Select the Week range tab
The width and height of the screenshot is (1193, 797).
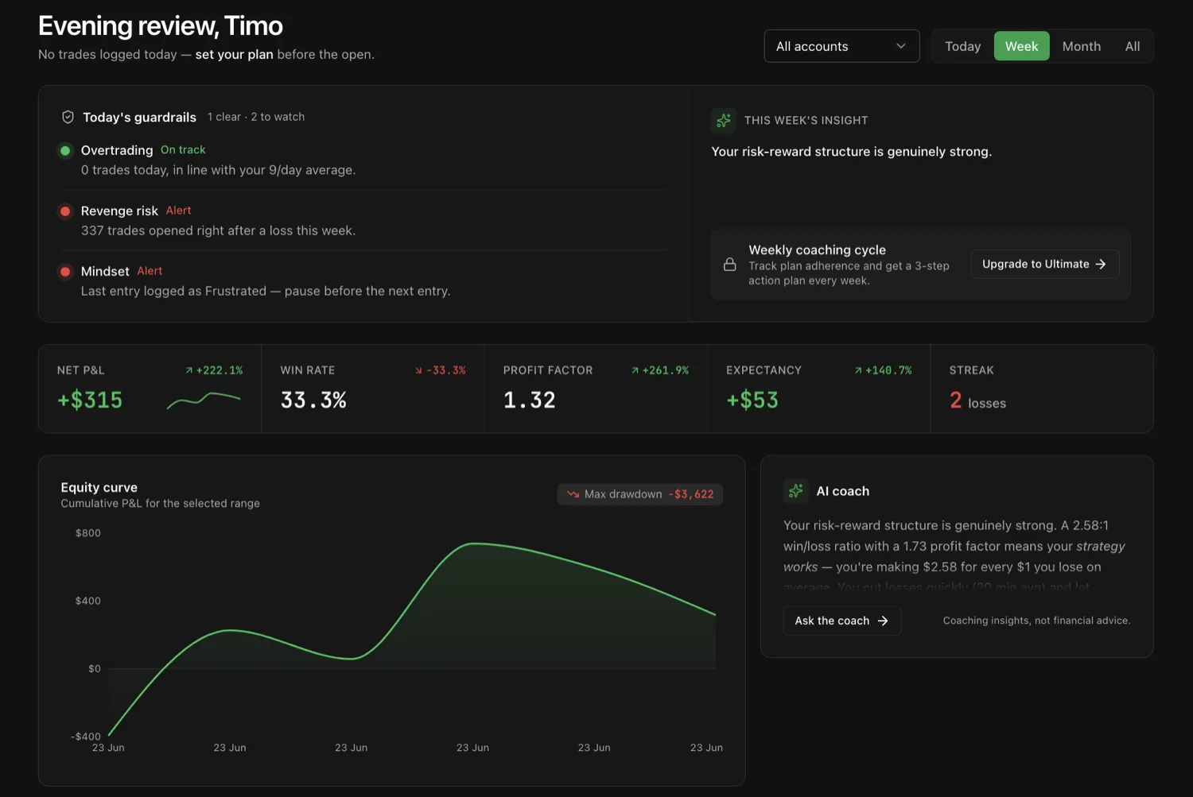click(1021, 46)
